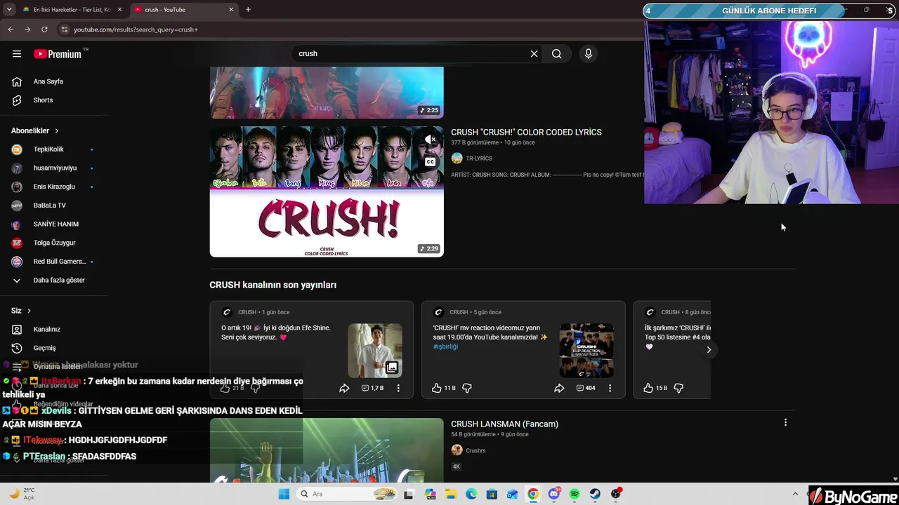Open Steam from the taskbar

coord(595,494)
